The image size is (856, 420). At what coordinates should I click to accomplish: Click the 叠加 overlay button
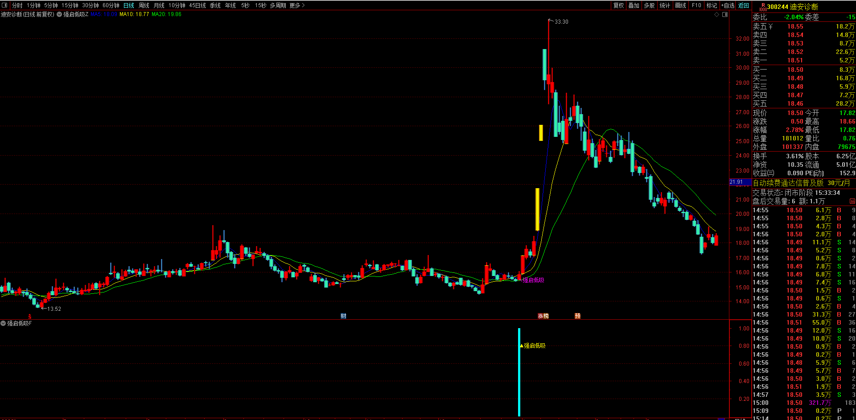pos(634,5)
